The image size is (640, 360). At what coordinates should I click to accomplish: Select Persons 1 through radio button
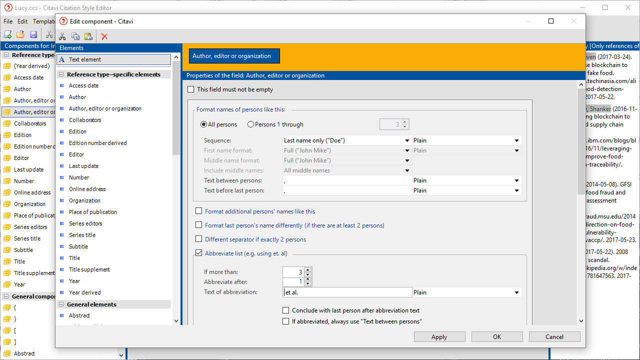pyautogui.click(x=250, y=124)
